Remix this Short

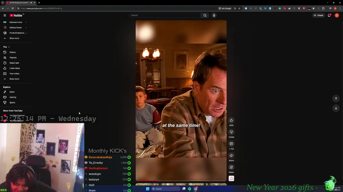[x=231, y=167]
